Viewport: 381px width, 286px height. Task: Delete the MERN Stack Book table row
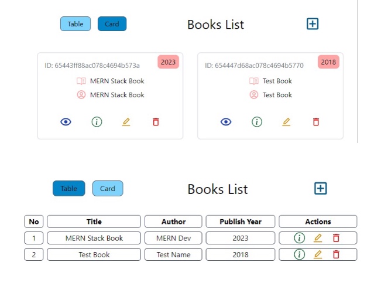pos(336,238)
